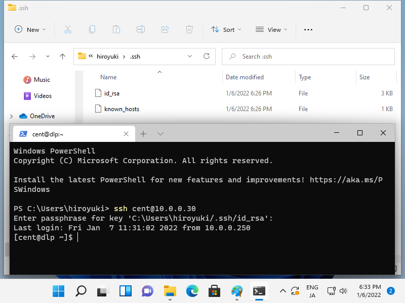Refresh the .ssh folder view
Screen dimensions: 405x303
(x=207, y=57)
